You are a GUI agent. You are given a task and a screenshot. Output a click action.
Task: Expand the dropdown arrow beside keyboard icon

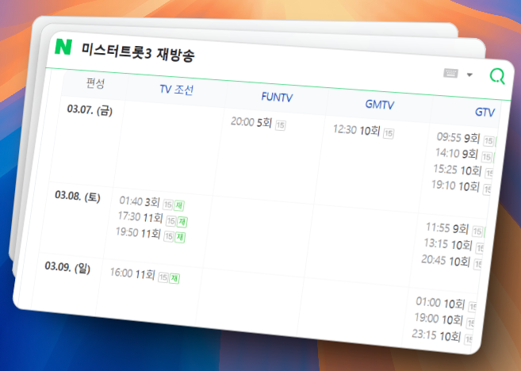[x=469, y=75]
